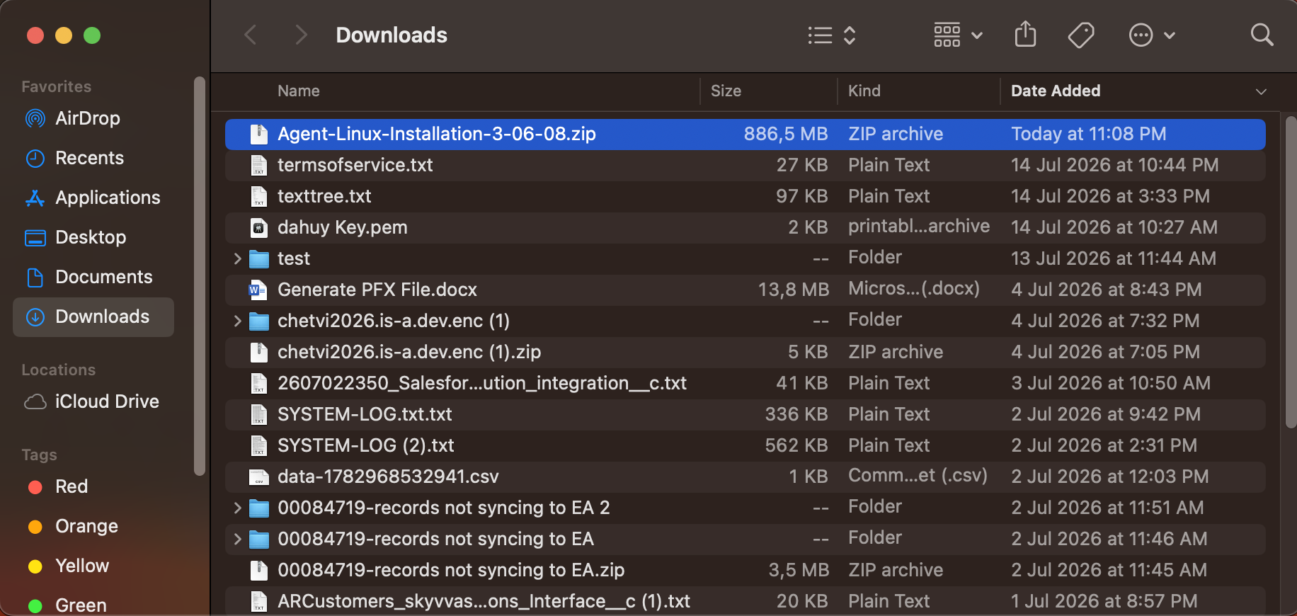Open the Group By dropdown

pyautogui.click(x=958, y=35)
